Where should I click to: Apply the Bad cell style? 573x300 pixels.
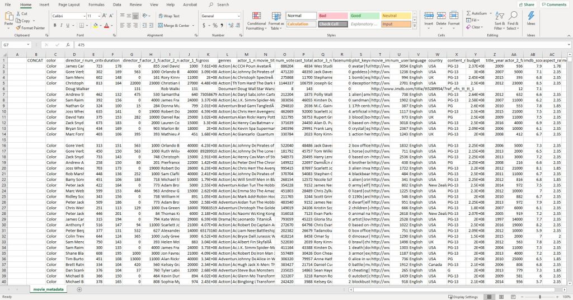pyautogui.click(x=333, y=16)
